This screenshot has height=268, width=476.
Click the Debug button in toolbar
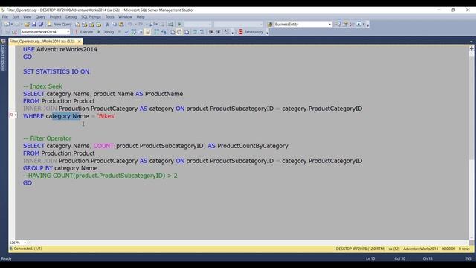click(106, 31)
